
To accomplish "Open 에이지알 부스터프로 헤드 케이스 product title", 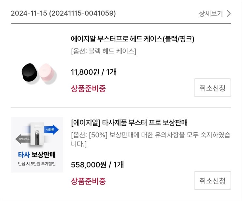I will coord(133,39).
